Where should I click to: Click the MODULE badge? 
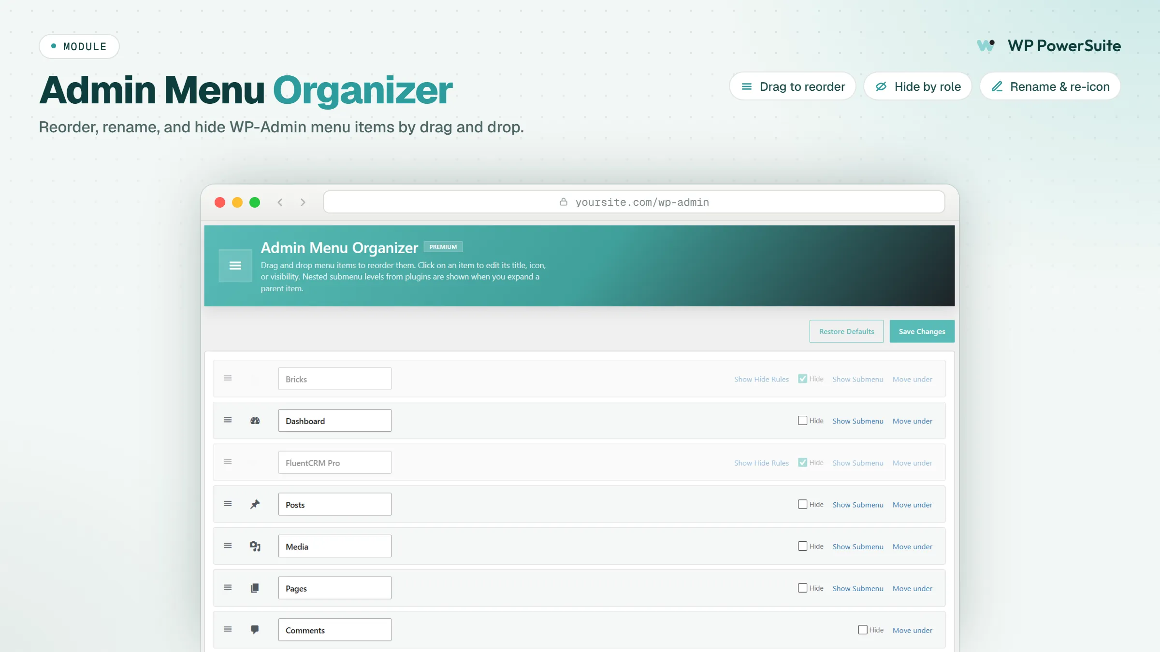click(x=79, y=46)
